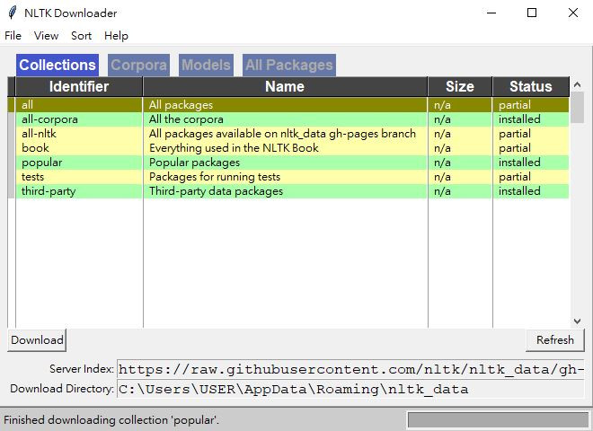The width and height of the screenshot is (593, 431).
Task: Click 'All the corpora' name cell
Action: pos(285,119)
